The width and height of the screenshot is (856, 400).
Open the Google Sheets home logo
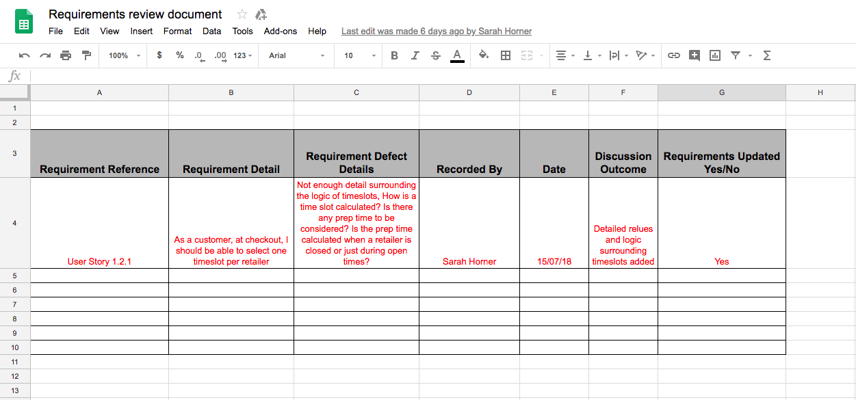24,22
